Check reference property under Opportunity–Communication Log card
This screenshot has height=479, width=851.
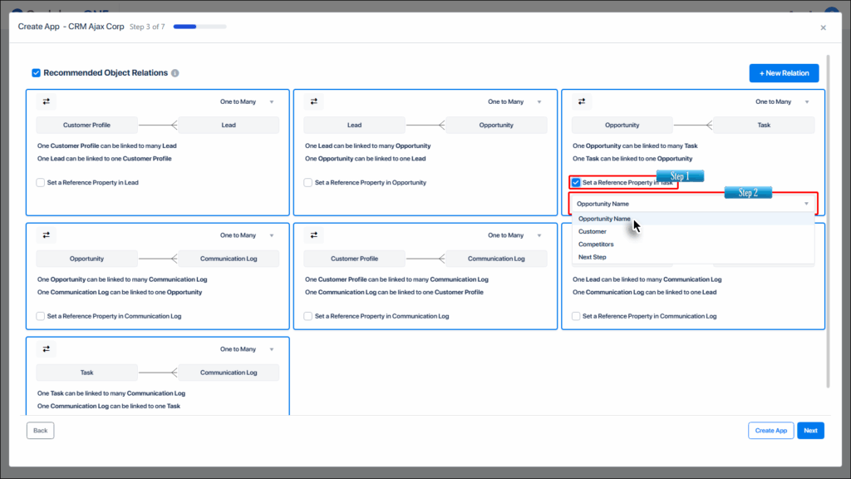tap(40, 316)
